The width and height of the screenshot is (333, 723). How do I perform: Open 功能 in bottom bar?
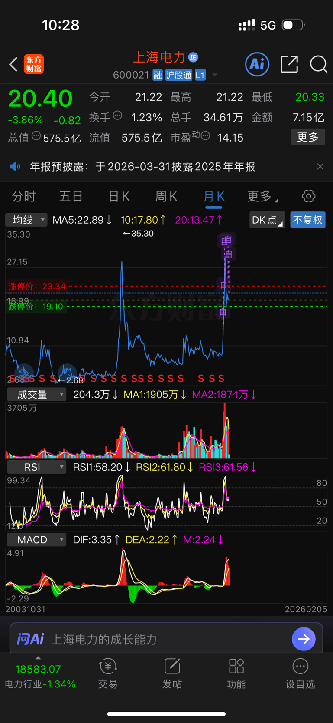click(236, 673)
